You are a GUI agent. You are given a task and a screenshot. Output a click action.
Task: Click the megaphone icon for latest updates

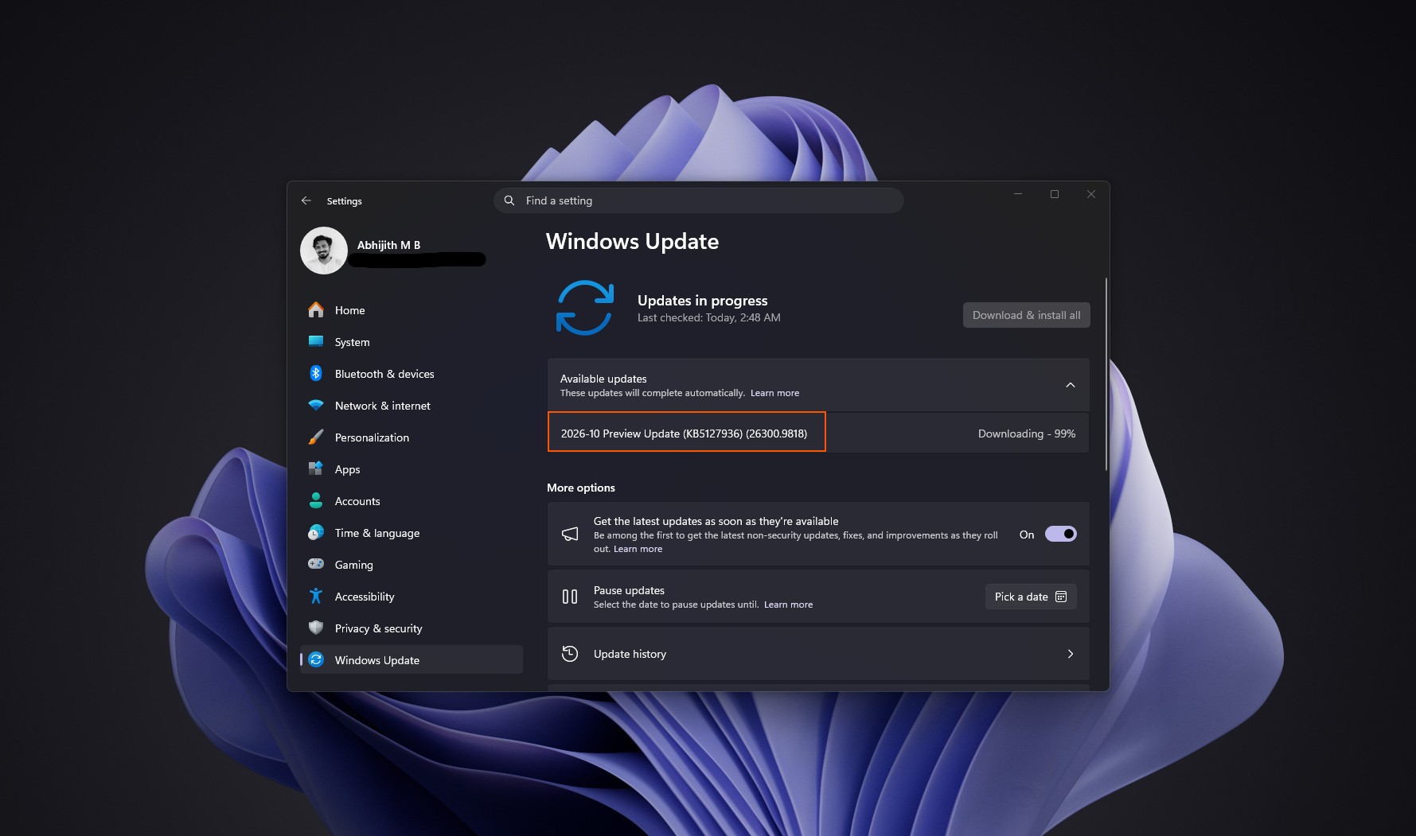point(570,534)
